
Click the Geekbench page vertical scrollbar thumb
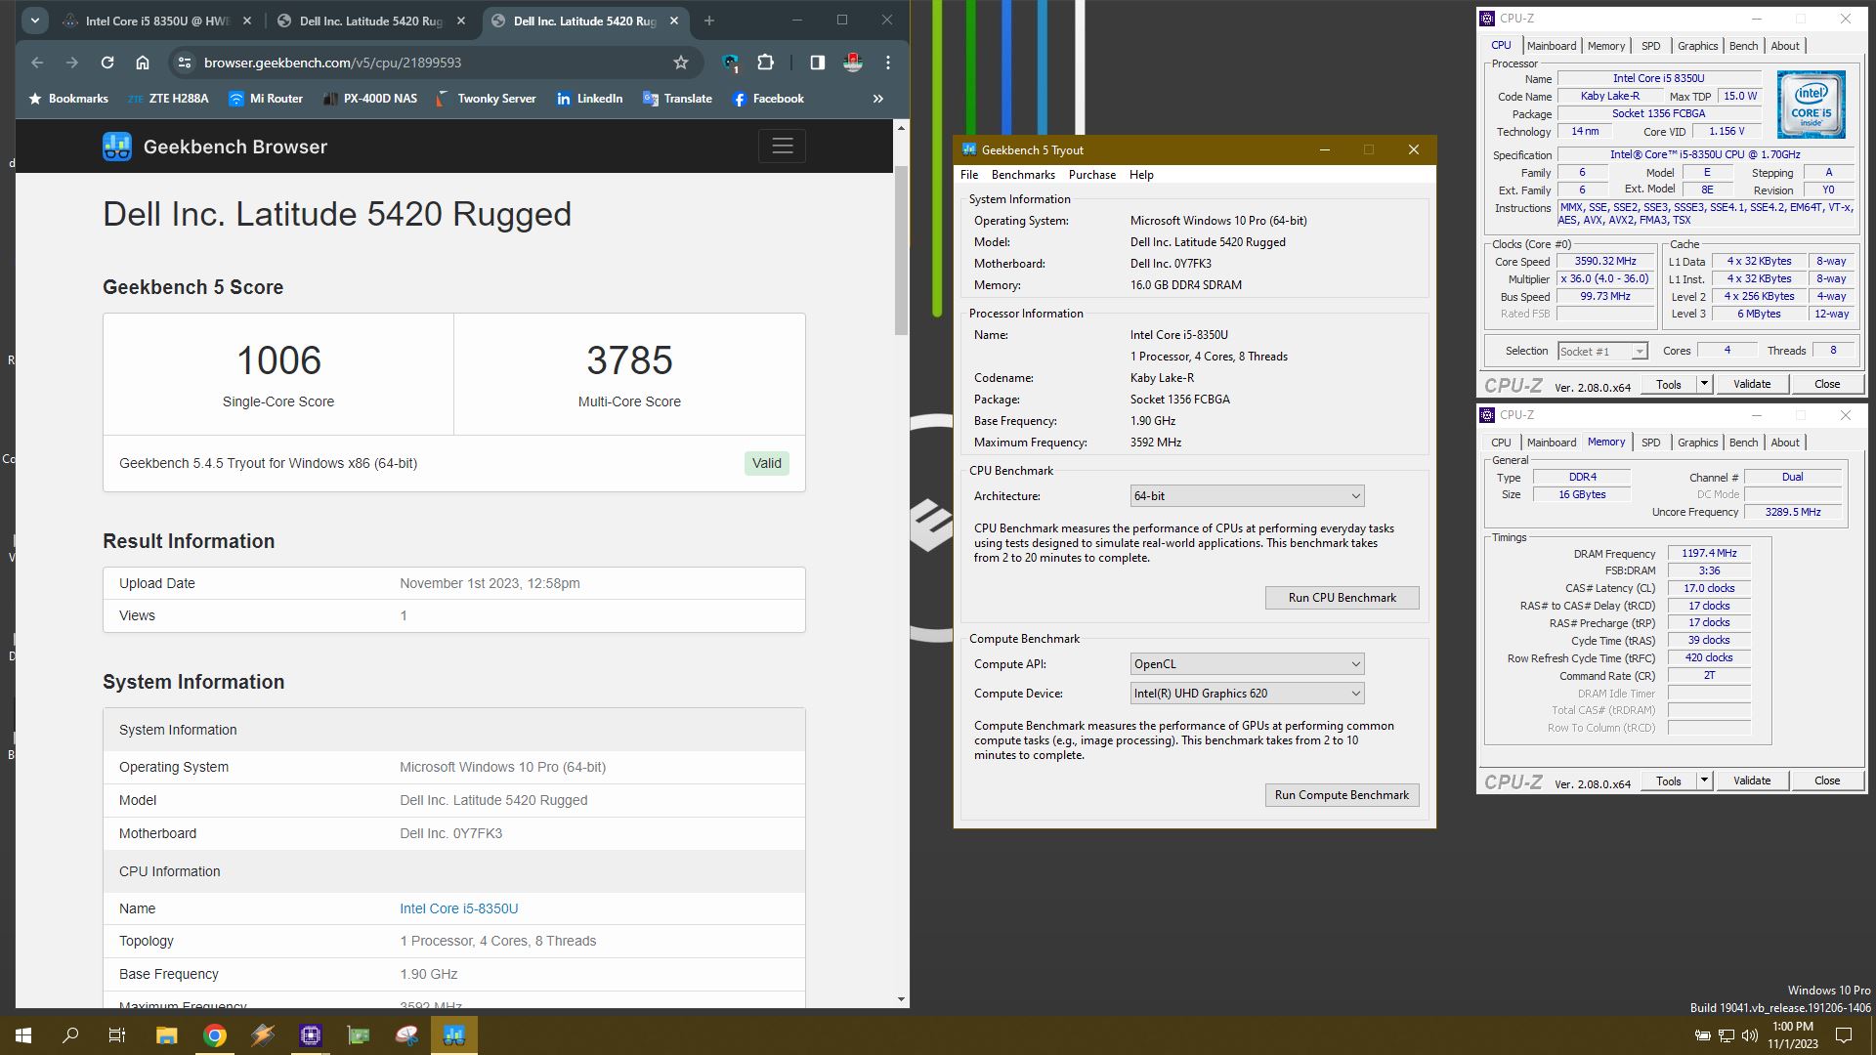point(901,250)
